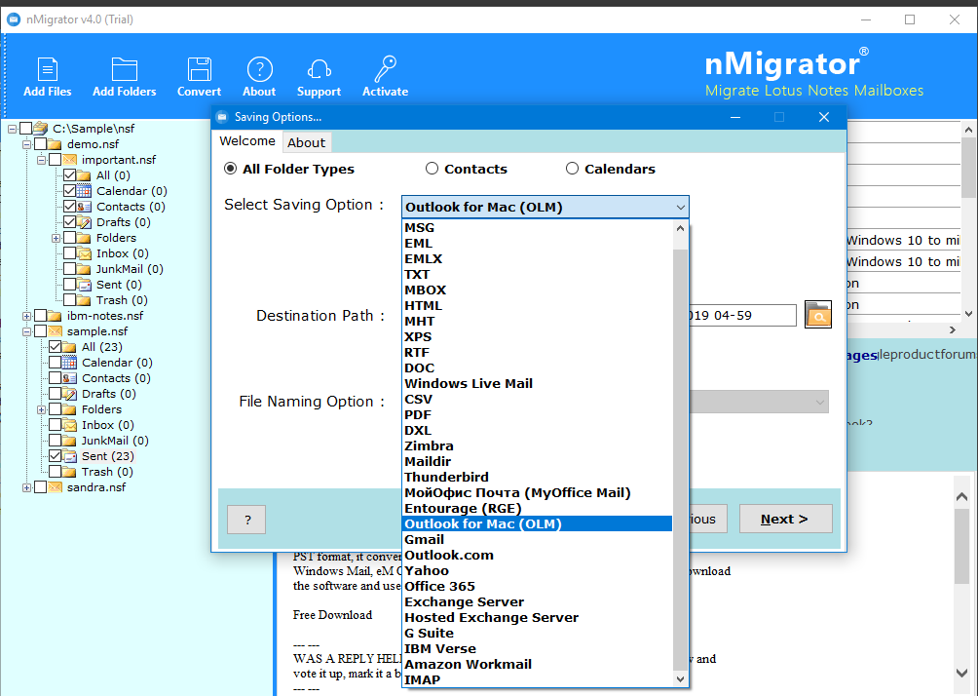
Task: Click the ibm-notes.nsf folder icon
Action: point(56,316)
